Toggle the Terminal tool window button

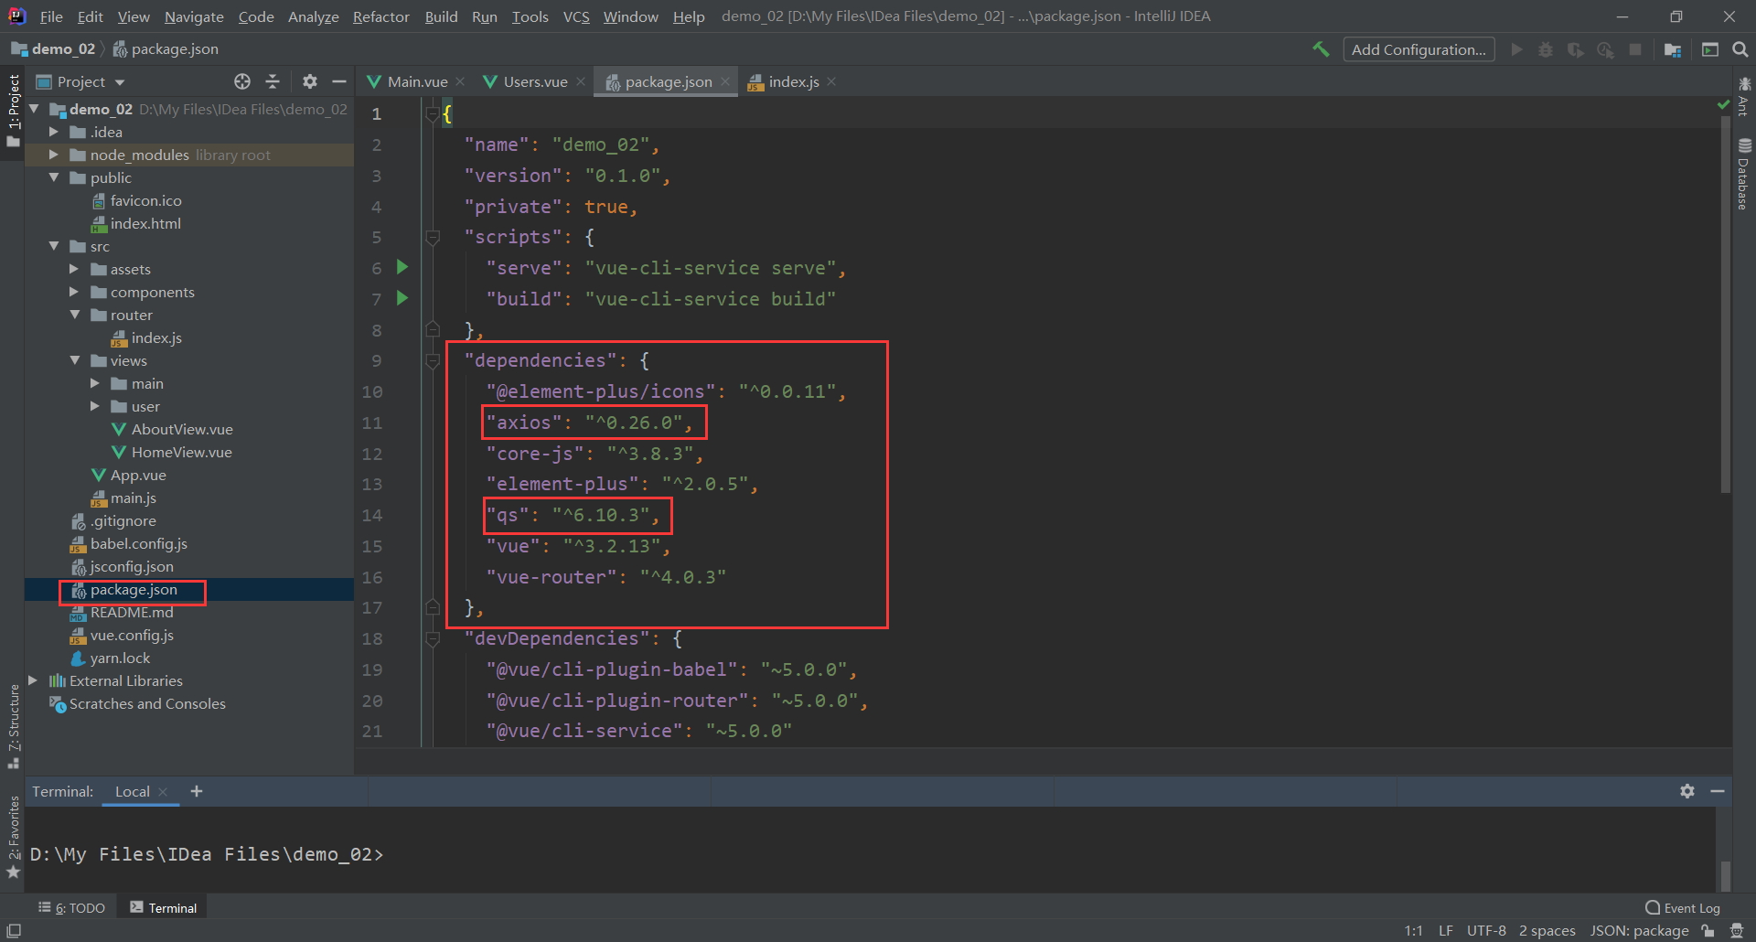[163, 908]
